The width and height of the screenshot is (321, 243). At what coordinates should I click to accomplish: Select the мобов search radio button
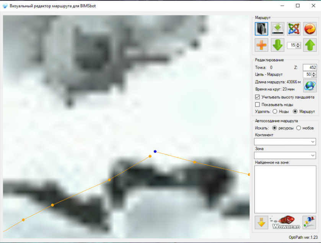click(298, 128)
